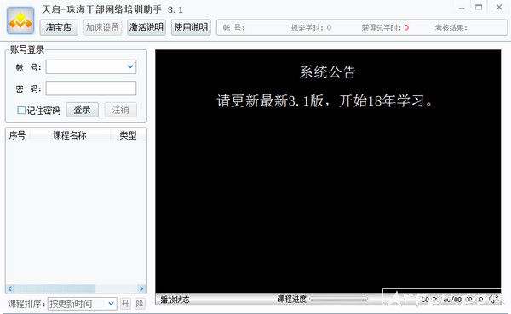Viewport: 511px width, 314px height.
Task: Click the 规定学时 value in header
Action: (329, 28)
